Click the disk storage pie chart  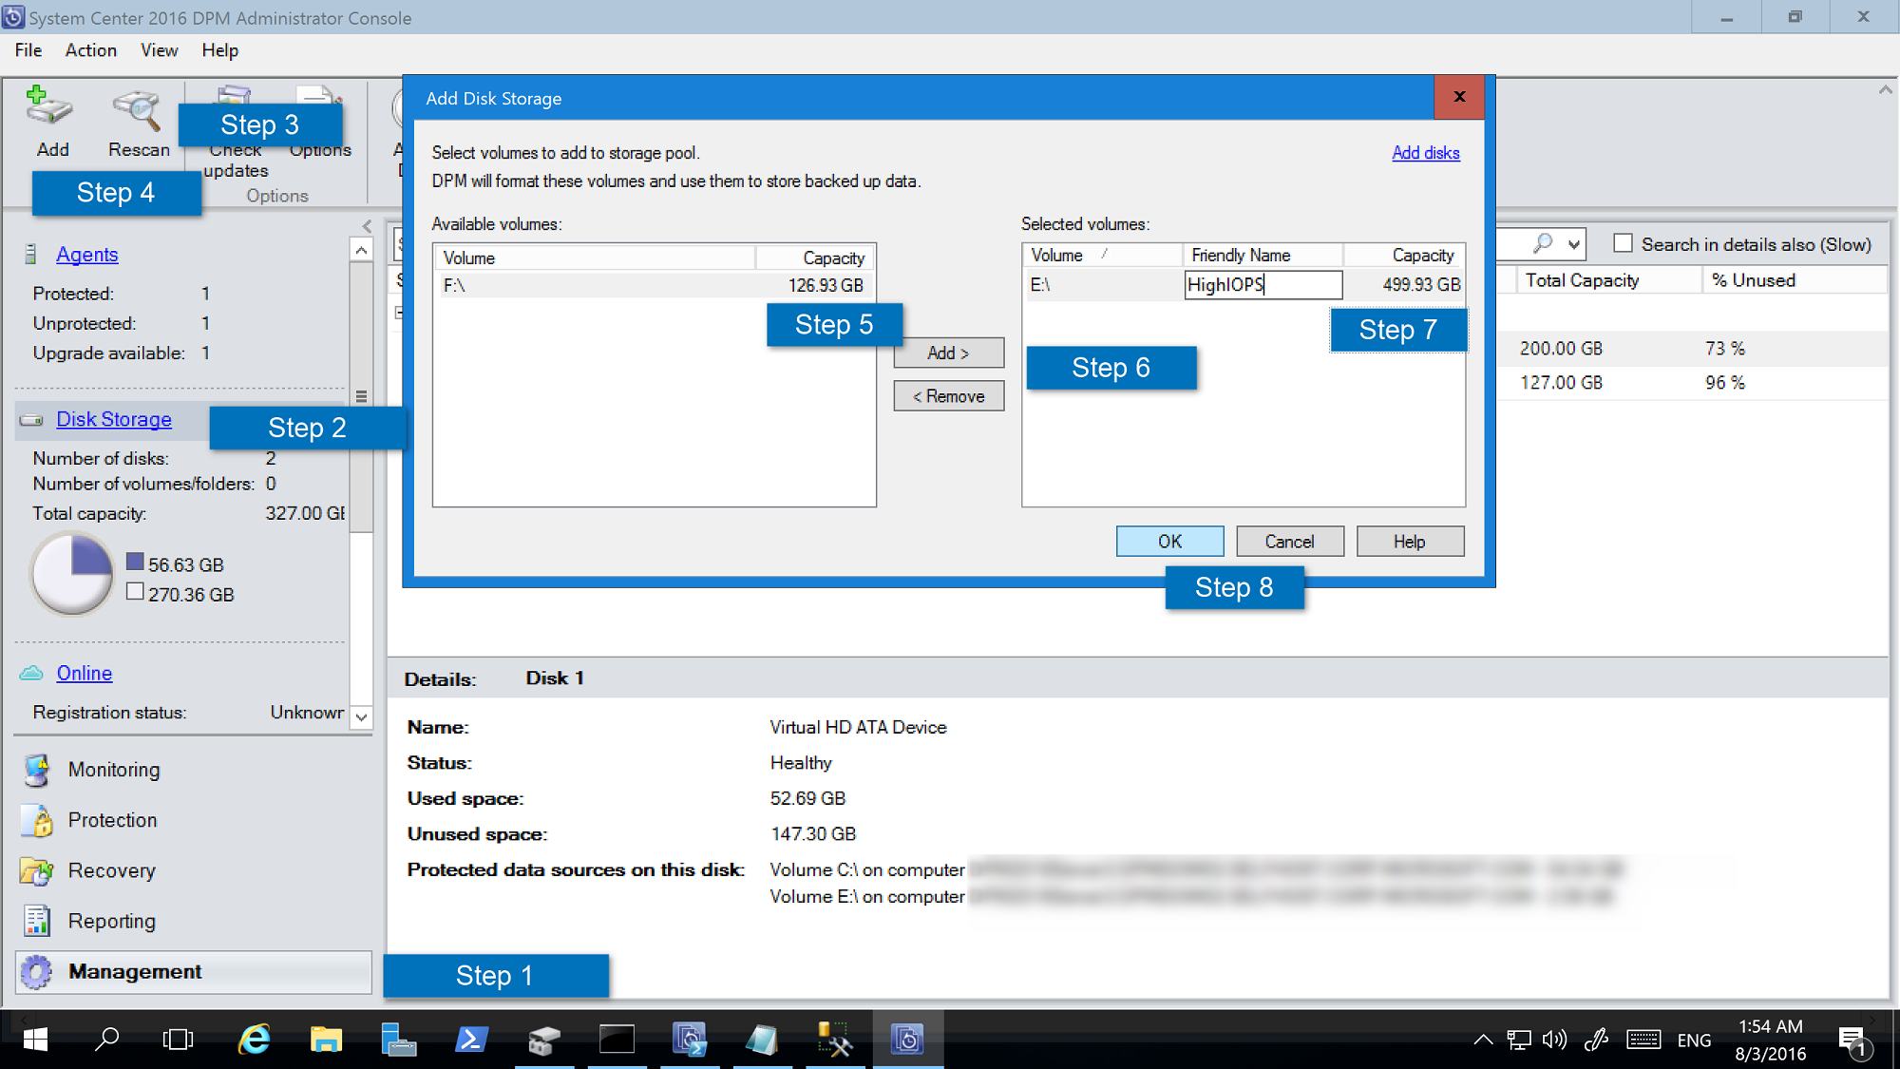tap(72, 579)
